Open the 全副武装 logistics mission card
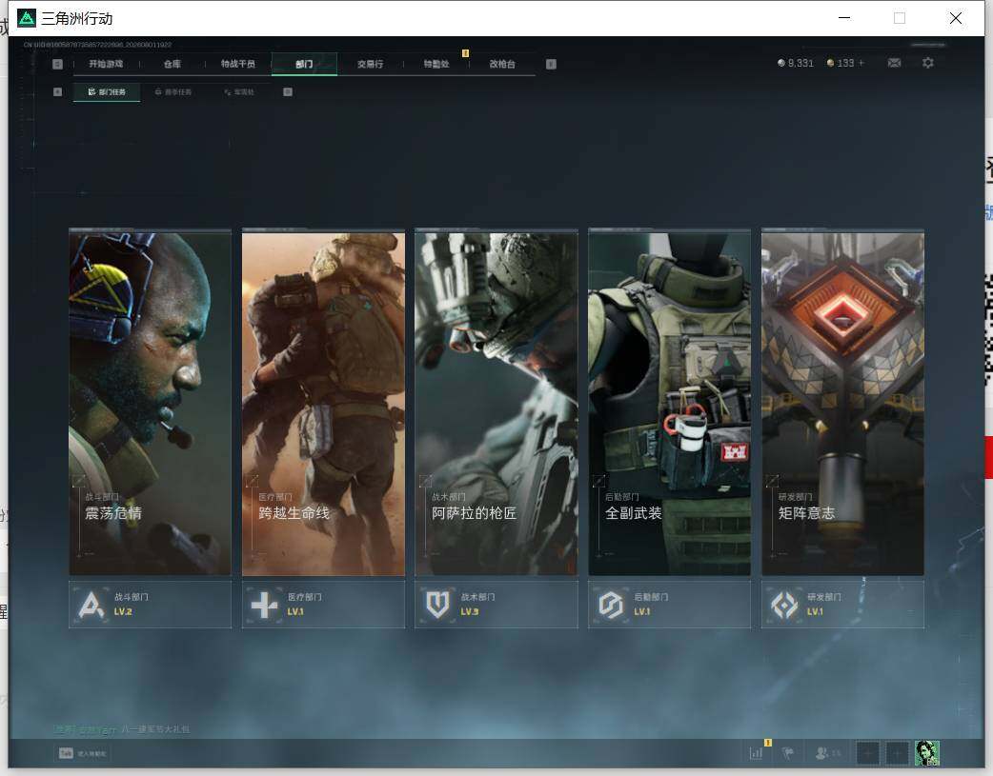The image size is (993, 776). point(669,403)
